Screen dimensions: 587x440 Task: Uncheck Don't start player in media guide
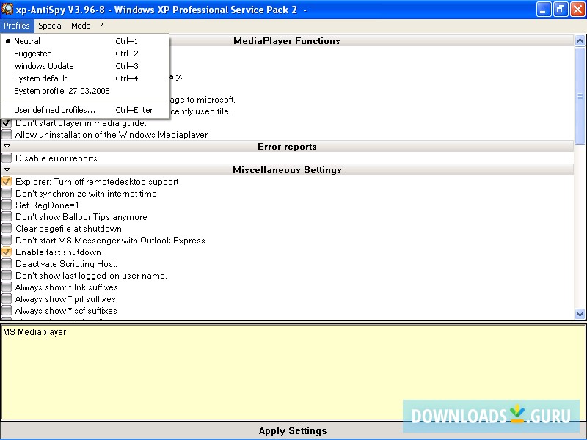coord(7,122)
